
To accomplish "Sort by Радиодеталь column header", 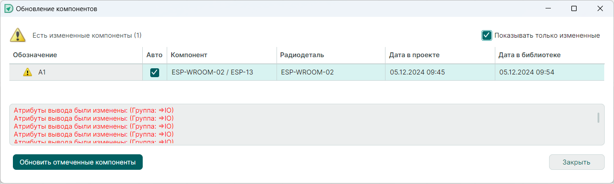I will pos(302,55).
